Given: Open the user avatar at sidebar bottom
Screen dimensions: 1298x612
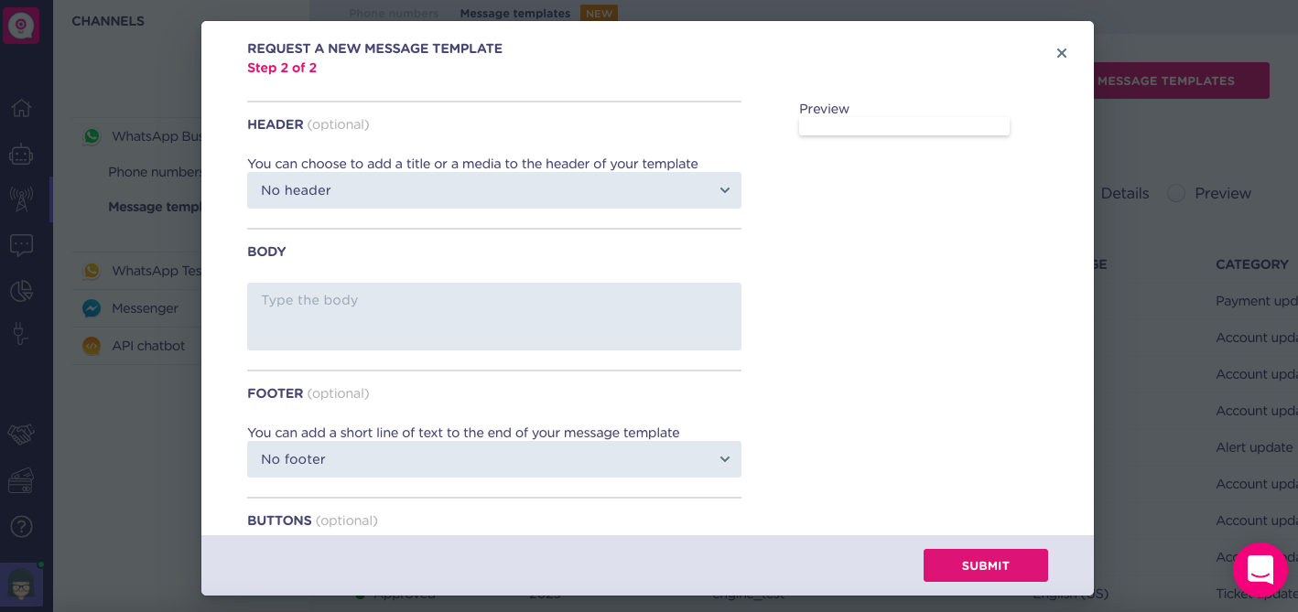Looking at the screenshot, I should pos(20,583).
